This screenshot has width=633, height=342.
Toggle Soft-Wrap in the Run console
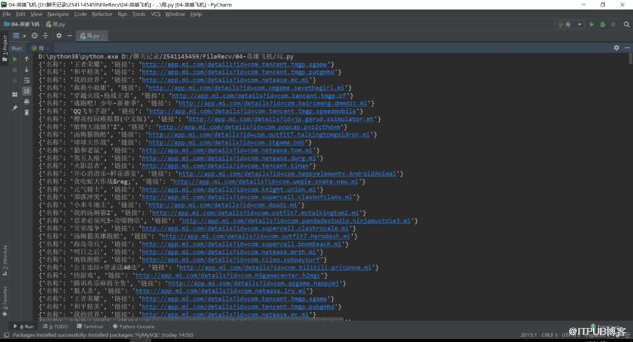[26, 80]
